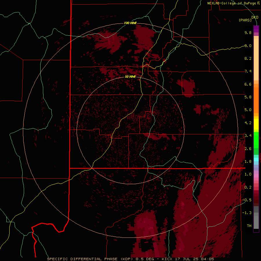This screenshot has height=261, width=261.
Task: Click the 9.8 value on the scale
Action: pyautogui.click(x=248, y=32)
